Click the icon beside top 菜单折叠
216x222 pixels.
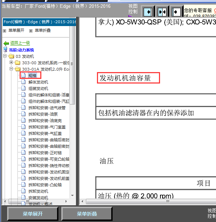[31, 31]
